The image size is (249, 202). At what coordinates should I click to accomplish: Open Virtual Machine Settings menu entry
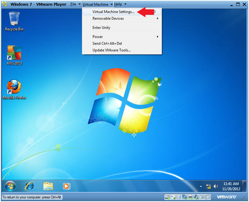[x=122, y=12]
